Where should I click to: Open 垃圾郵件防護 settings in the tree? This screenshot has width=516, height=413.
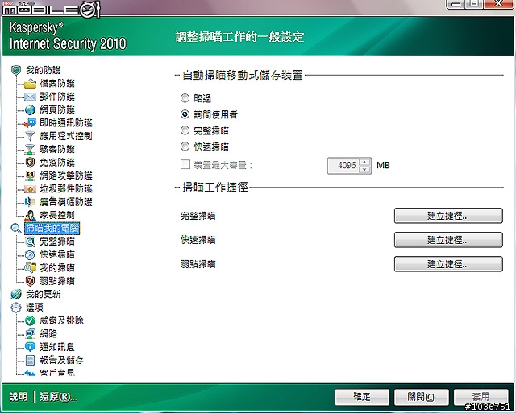(x=66, y=189)
